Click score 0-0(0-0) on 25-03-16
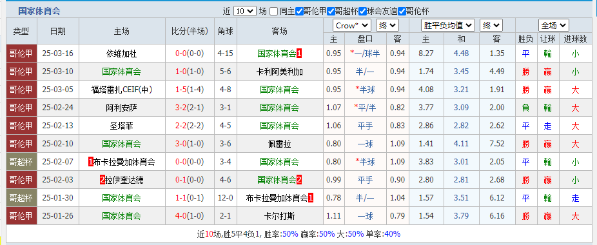Image resolution: width=597 pixels, height=245 pixels. click(190, 54)
